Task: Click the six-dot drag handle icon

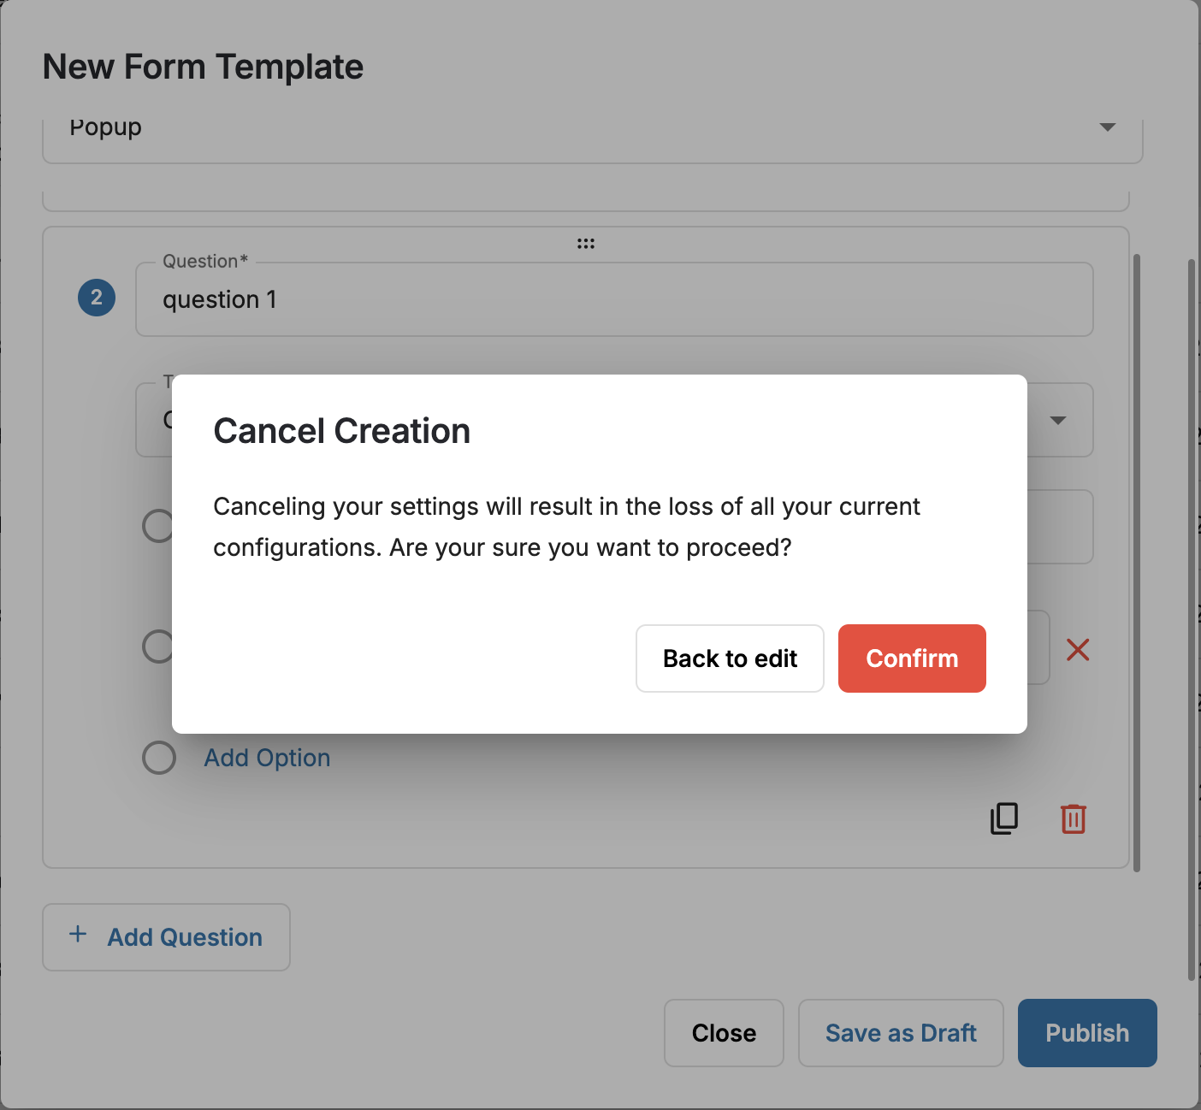Action: [x=586, y=244]
